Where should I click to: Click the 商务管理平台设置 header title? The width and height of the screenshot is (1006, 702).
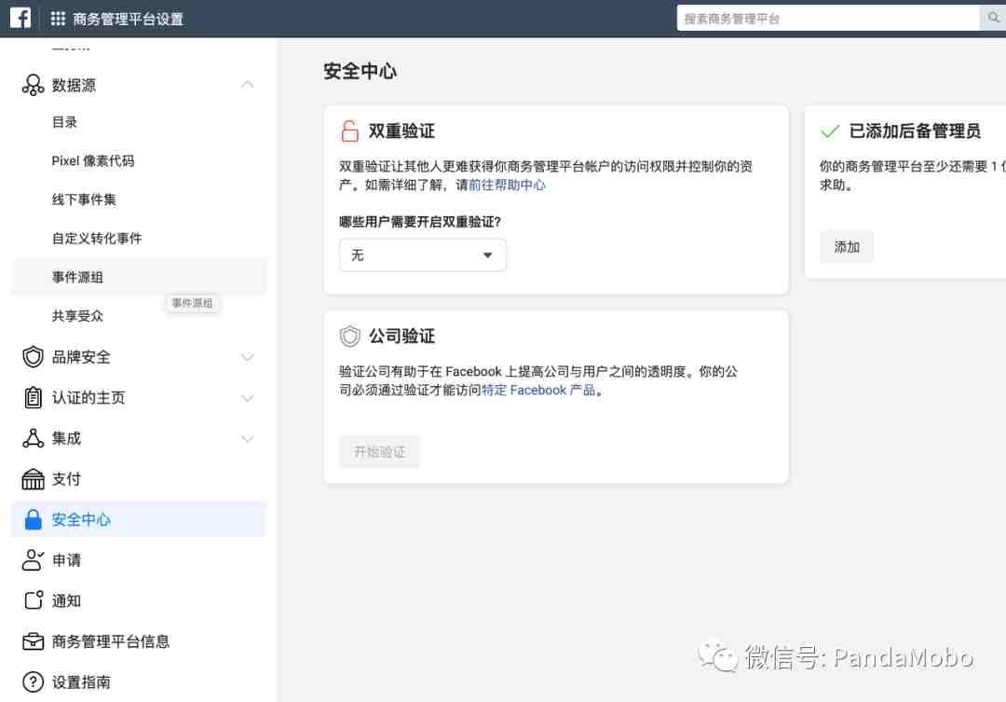129,20
